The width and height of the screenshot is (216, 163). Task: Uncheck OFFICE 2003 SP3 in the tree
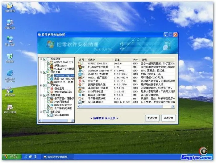[x=48, y=63]
